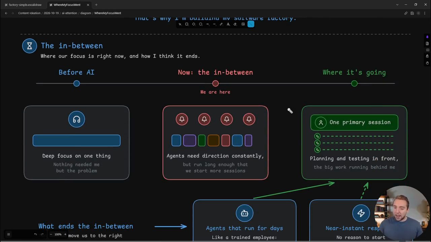Open the ai-attention breadcrumb folder
The width and height of the screenshot is (431, 242).
69,13
